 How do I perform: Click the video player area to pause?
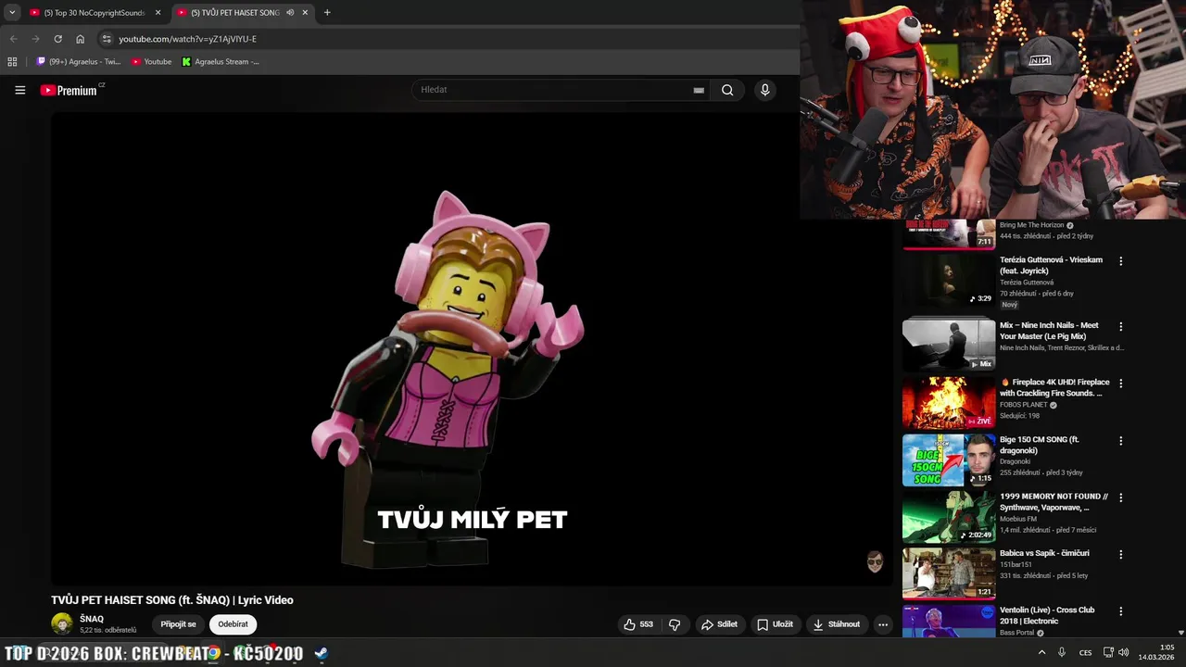472,347
